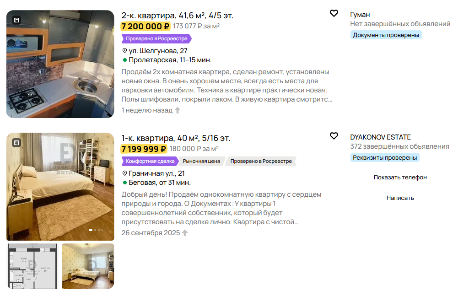Click the Рыночная цена tag
474x296 pixels.
point(201,161)
